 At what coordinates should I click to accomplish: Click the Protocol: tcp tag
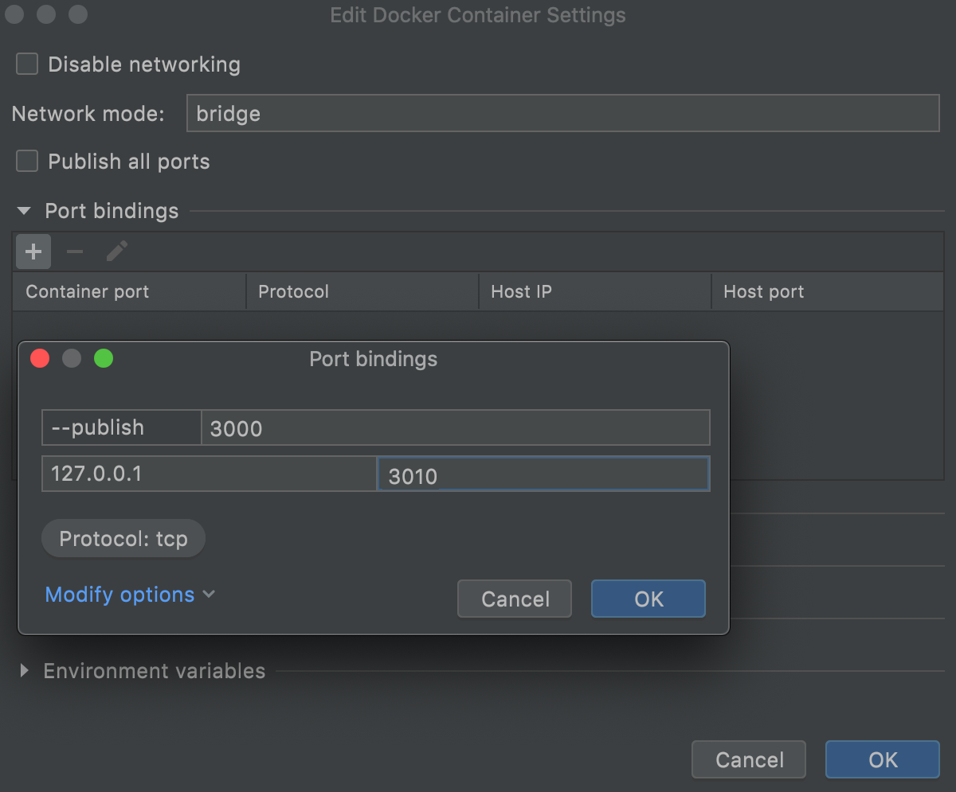(x=123, y=538)
